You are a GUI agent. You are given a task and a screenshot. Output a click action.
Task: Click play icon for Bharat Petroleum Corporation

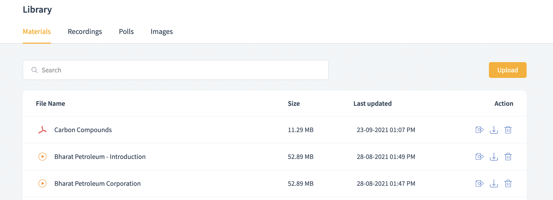[x=42, y=183]
